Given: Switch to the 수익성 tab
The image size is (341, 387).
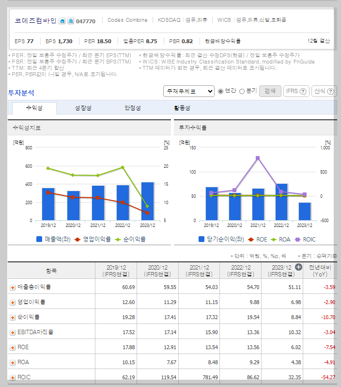Looking at the screenshot, I should [x=34, y=108].
